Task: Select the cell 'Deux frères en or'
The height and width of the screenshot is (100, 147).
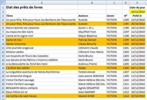Action: point(42,92)
